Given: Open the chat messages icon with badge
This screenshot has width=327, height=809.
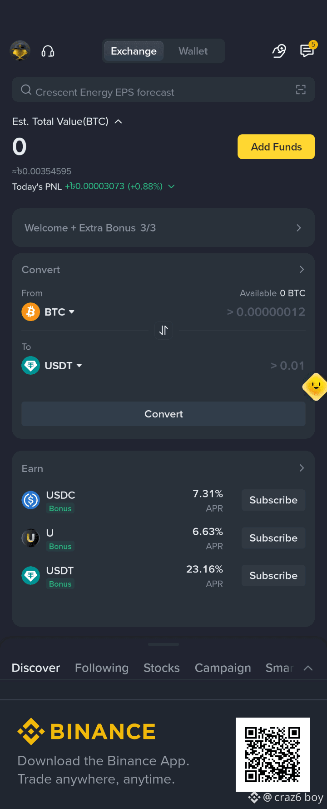Looking at the screenshot, I should point(308,50).
